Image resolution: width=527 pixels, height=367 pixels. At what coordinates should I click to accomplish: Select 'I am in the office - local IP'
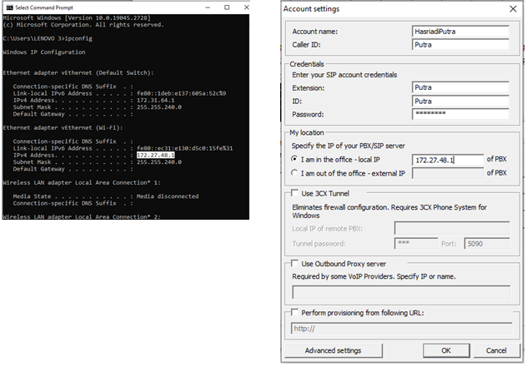click(x=294, y=159)
